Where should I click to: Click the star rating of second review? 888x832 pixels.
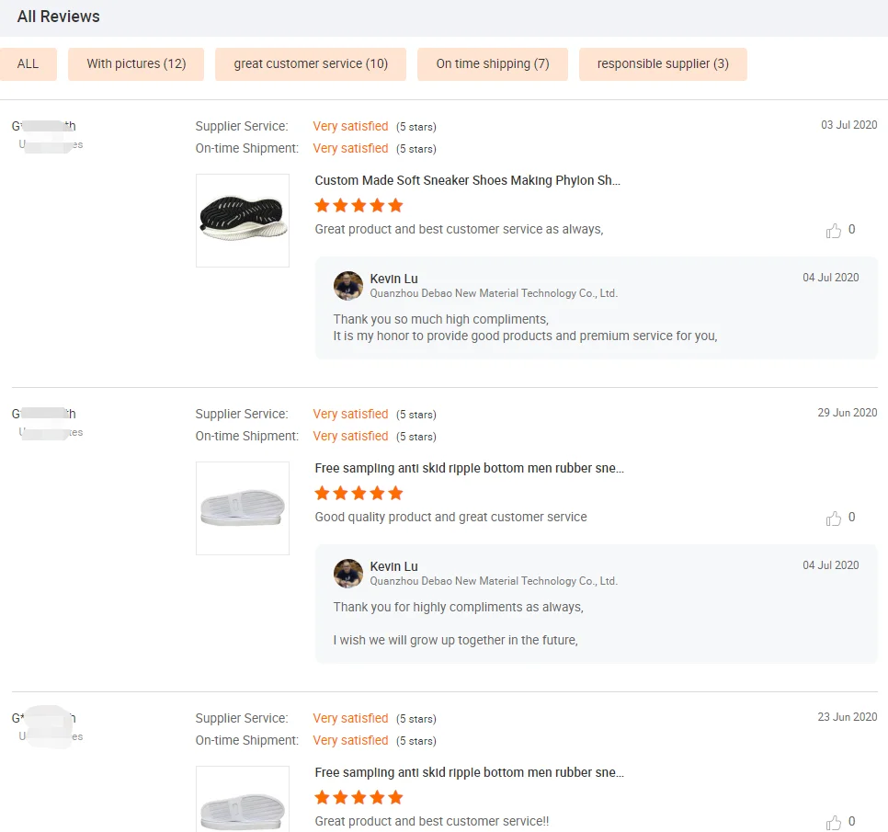(359, 493)
